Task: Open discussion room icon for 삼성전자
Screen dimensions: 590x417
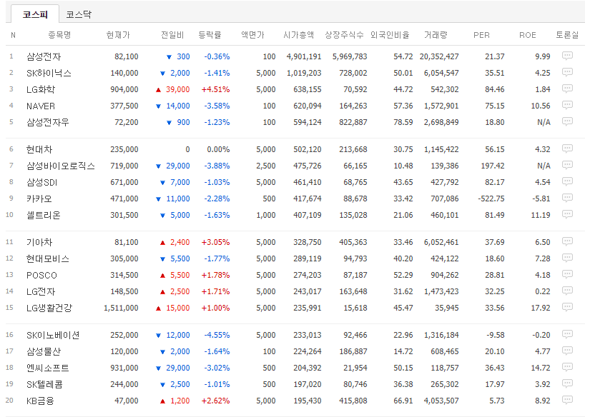Action: 567,56
